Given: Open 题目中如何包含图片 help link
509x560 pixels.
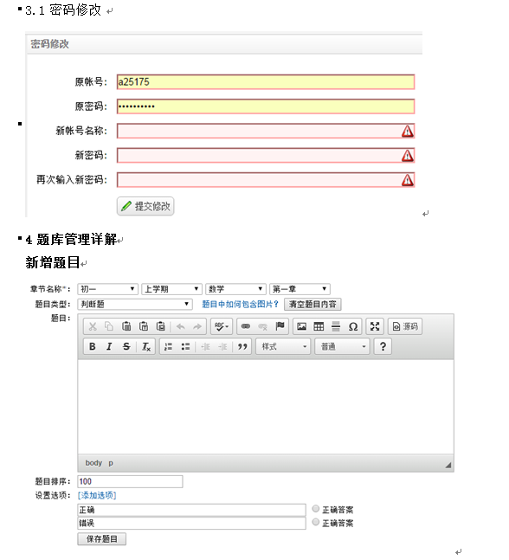Looking at the screenshot, I should [240, 304].
